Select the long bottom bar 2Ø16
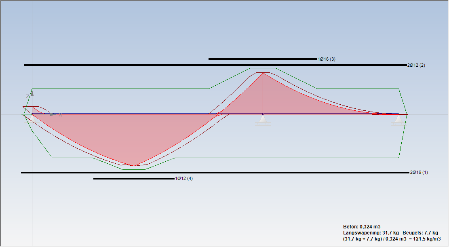This screenshot has height=247, width=449. click(215, 173)
